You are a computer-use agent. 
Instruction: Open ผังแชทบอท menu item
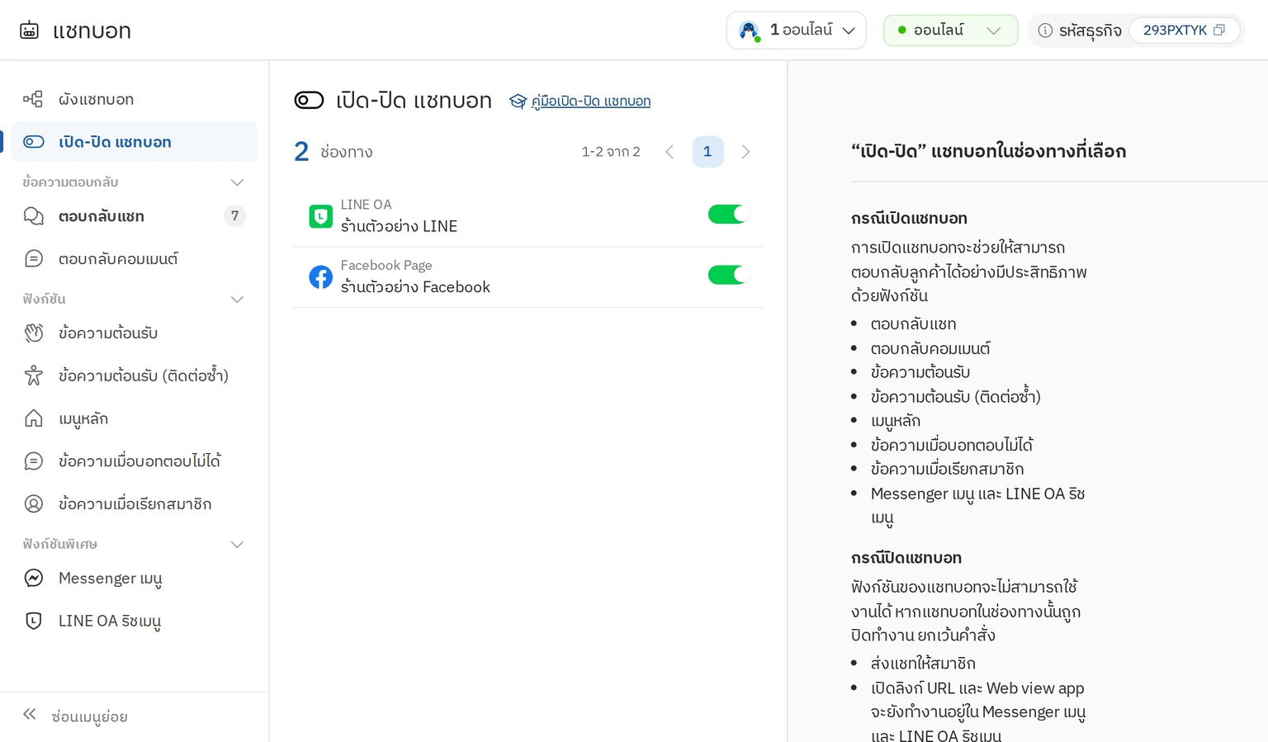tap(135, 99)
